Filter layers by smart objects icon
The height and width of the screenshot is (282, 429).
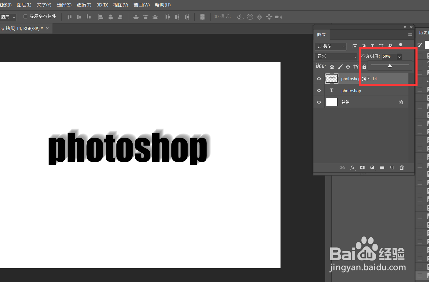point(390,46)
